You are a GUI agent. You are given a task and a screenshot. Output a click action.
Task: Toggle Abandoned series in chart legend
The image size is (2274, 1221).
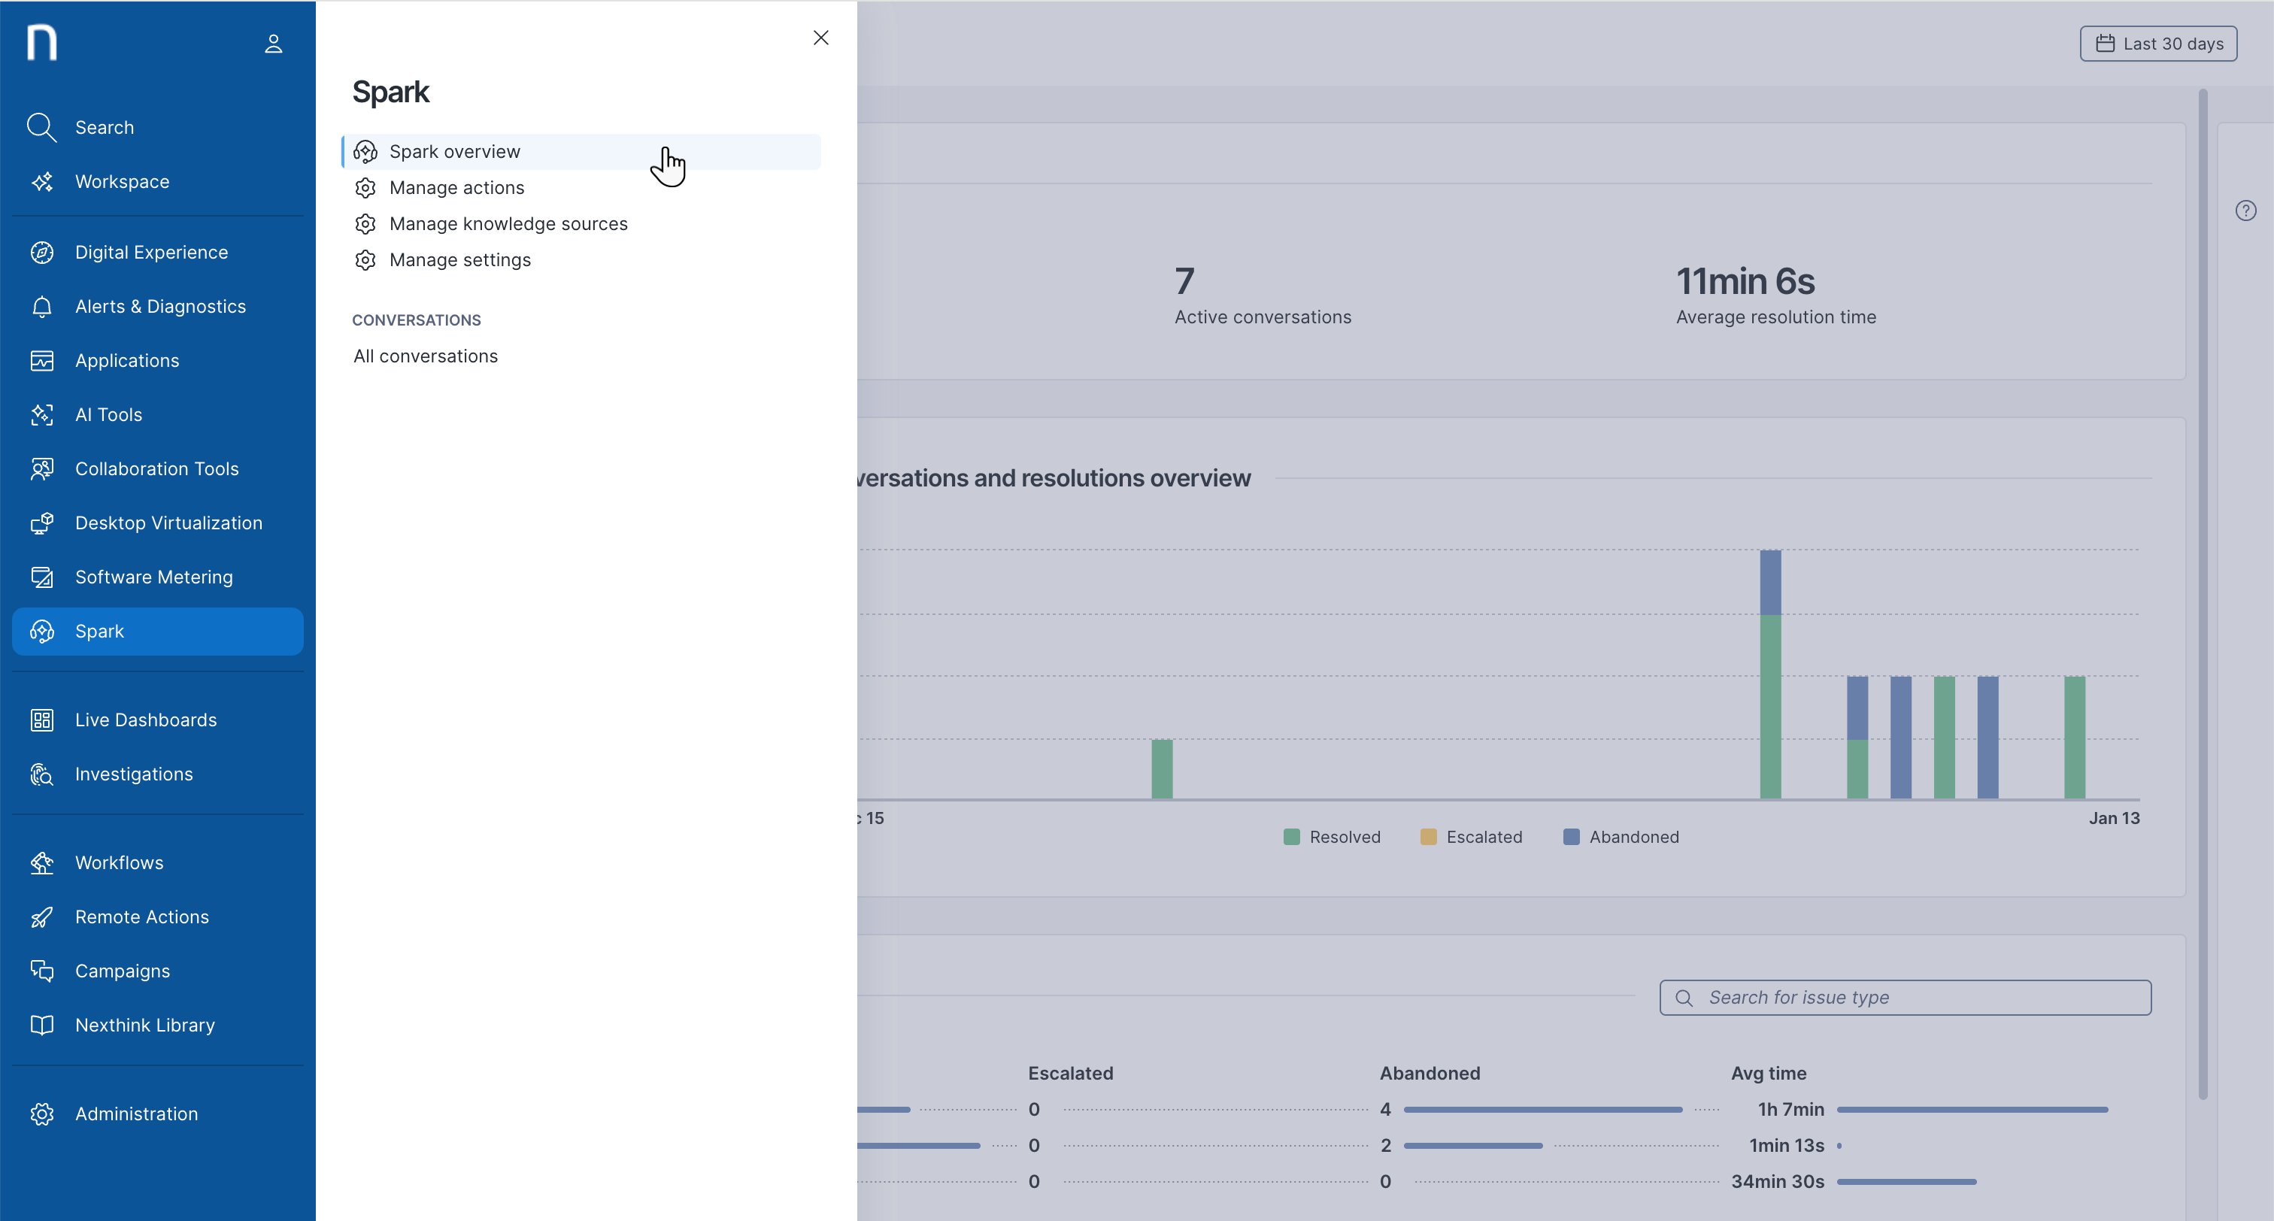[1621, 837]
